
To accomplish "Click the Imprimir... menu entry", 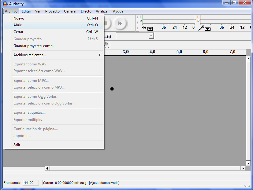I will click(54, 136).
